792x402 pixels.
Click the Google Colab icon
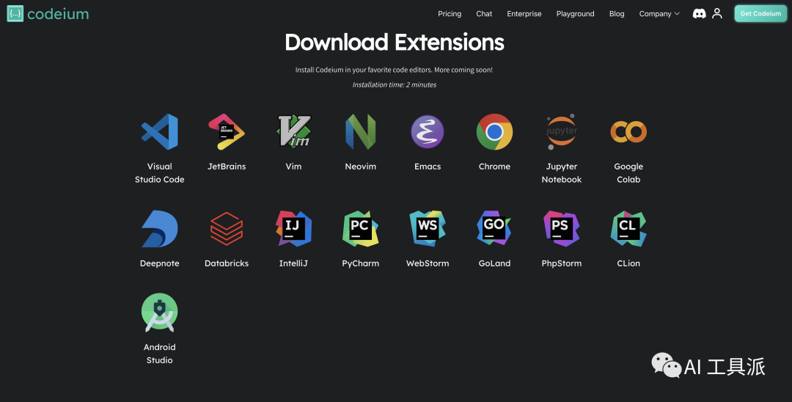click(x=628, y=132)
